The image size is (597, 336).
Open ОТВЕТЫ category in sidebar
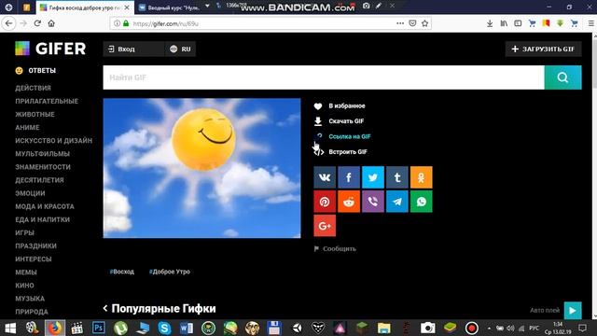pos(35,71)
